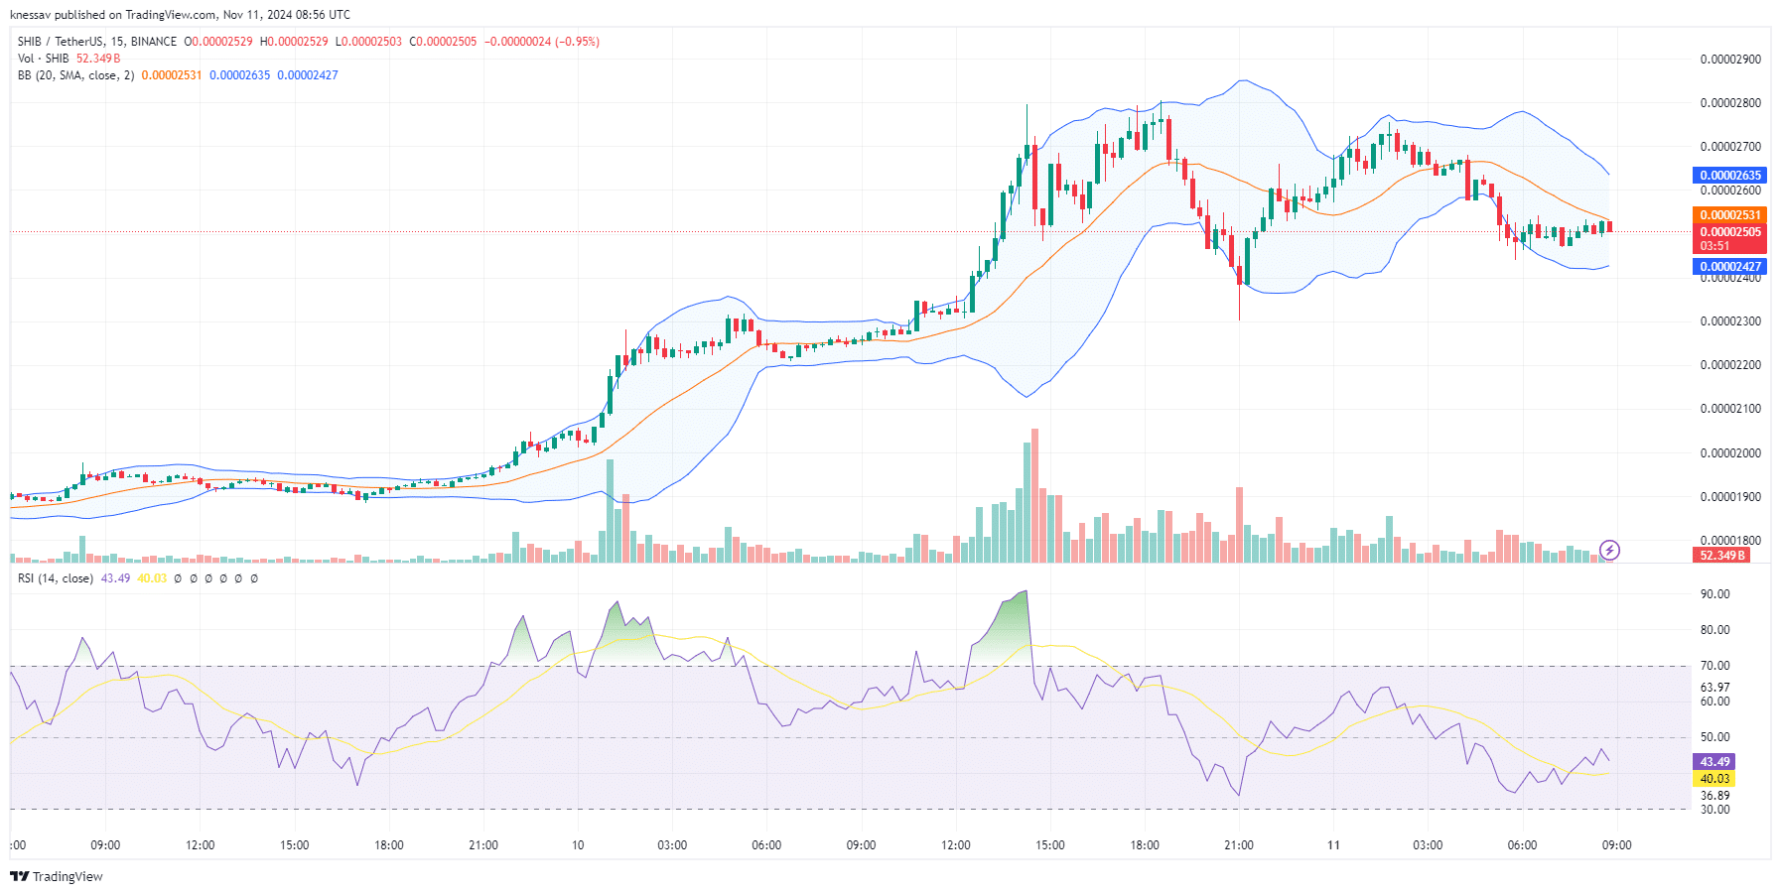
Task: Select the high value H0.00002529 in the legend
Action: click(294, 42)
